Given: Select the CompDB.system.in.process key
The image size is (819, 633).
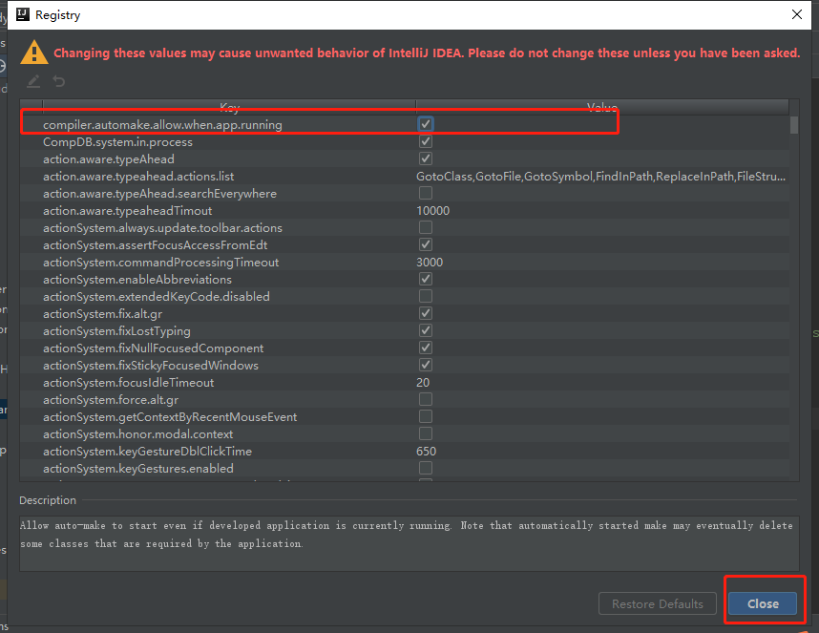Looking at the screenshot, I should click(x=117, y=142).
